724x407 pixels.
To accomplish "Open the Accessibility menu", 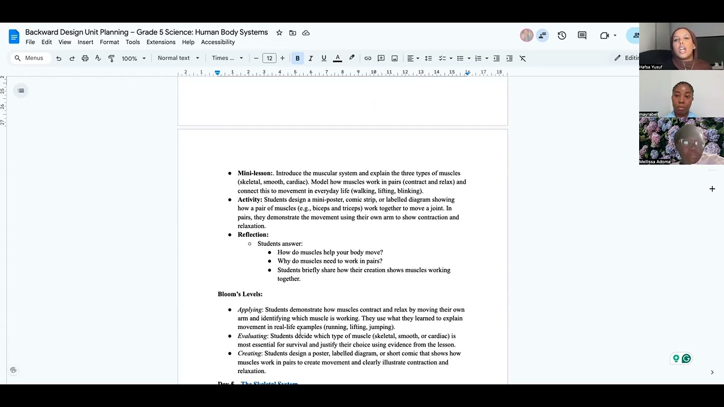I will pos(218,42).
